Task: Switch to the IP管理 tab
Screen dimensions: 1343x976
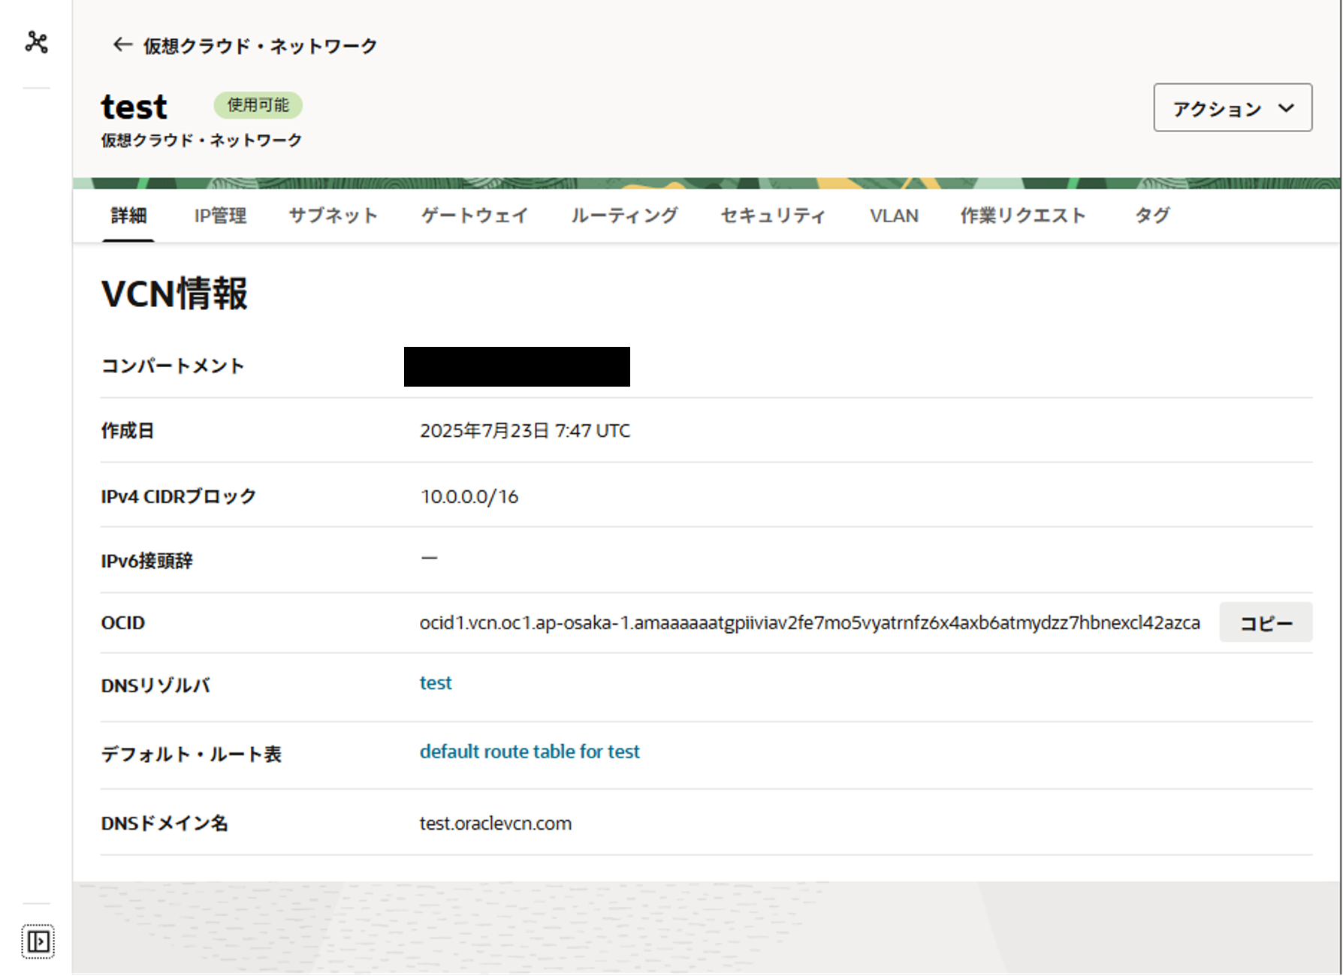Action: click(x=220, y=216)
